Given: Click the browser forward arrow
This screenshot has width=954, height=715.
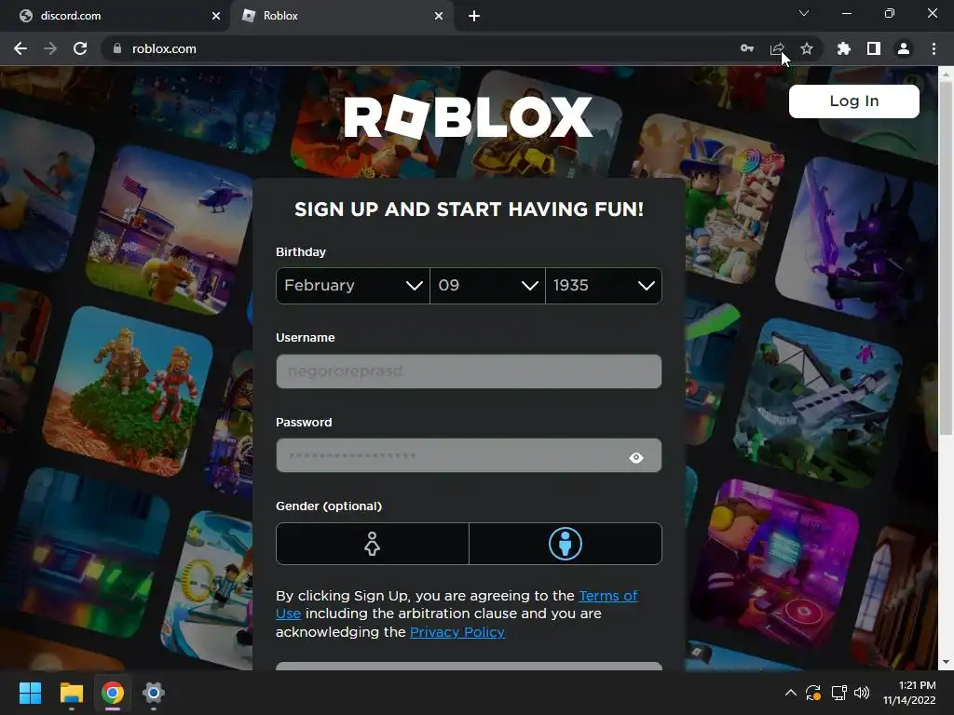Looking at the screenshot, I should click(x=50, y=48).
